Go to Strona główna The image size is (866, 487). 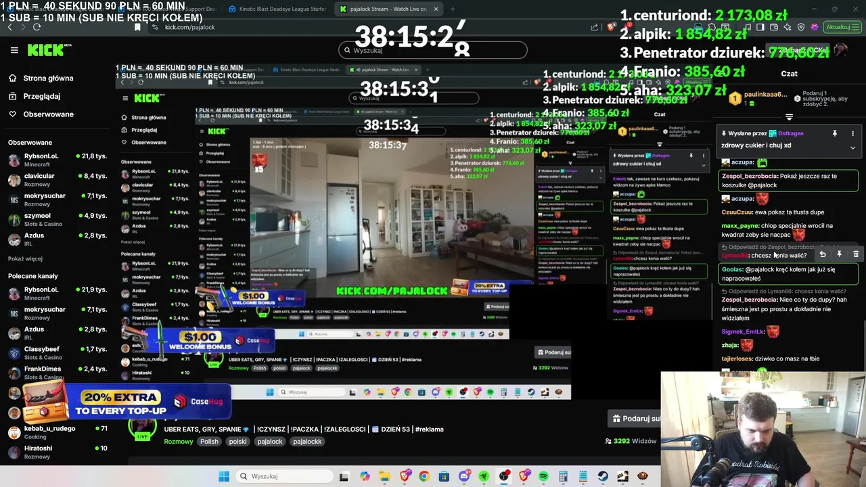(x=48, y=78)
